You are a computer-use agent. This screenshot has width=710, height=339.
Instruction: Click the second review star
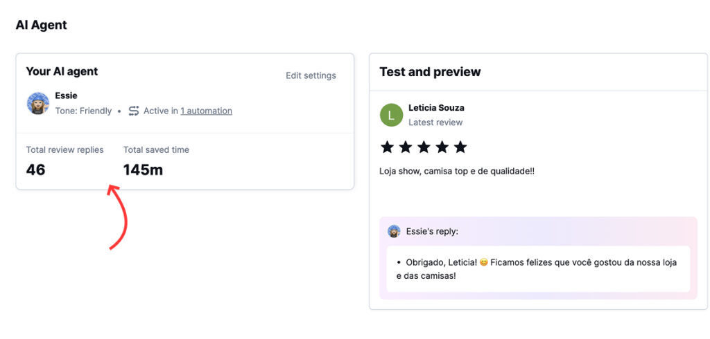coord(406,147)
